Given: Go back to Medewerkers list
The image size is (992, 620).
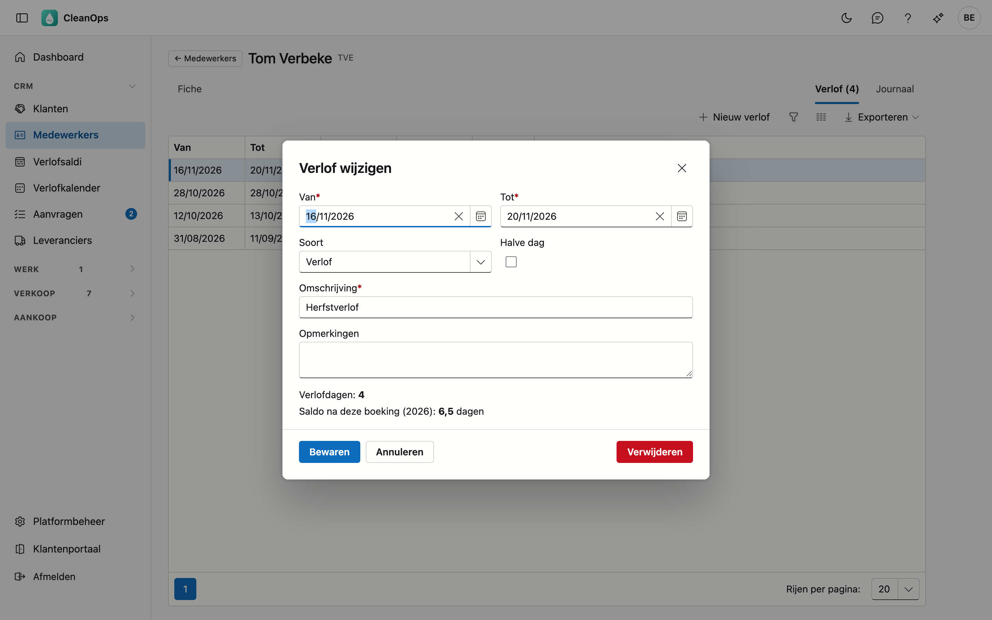Looking at the screenshot, I should pos(205,58).
